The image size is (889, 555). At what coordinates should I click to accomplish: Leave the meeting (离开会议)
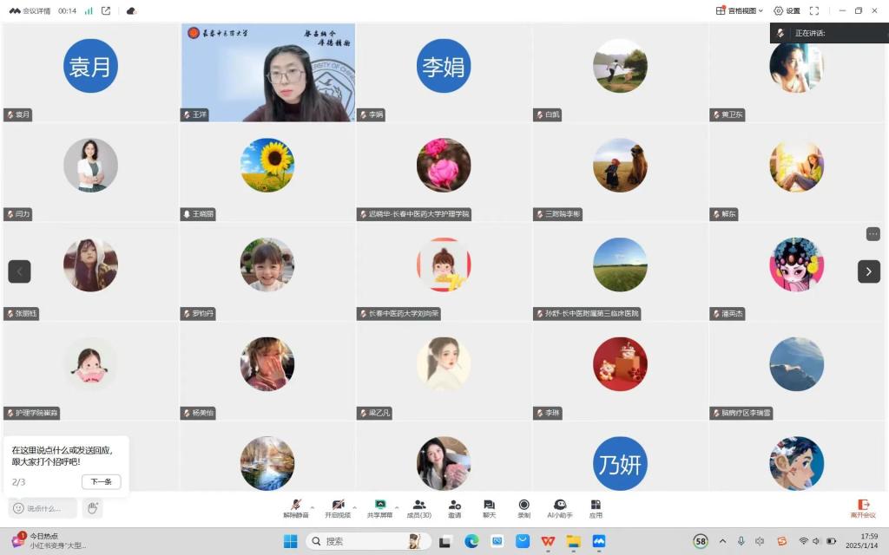click(863, 508)
